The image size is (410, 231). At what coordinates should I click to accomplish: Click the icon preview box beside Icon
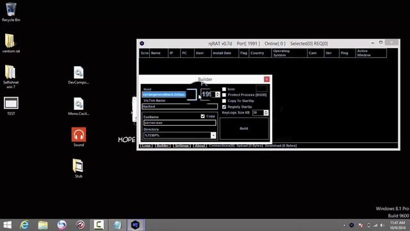(261, 89)
